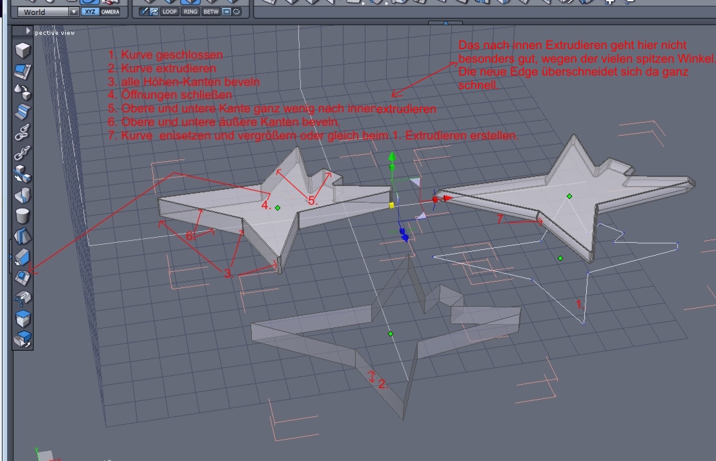The width and height of the screenshot is (716, 461).
Task: Select the white cube primitive tool
Action: [23, 50]
